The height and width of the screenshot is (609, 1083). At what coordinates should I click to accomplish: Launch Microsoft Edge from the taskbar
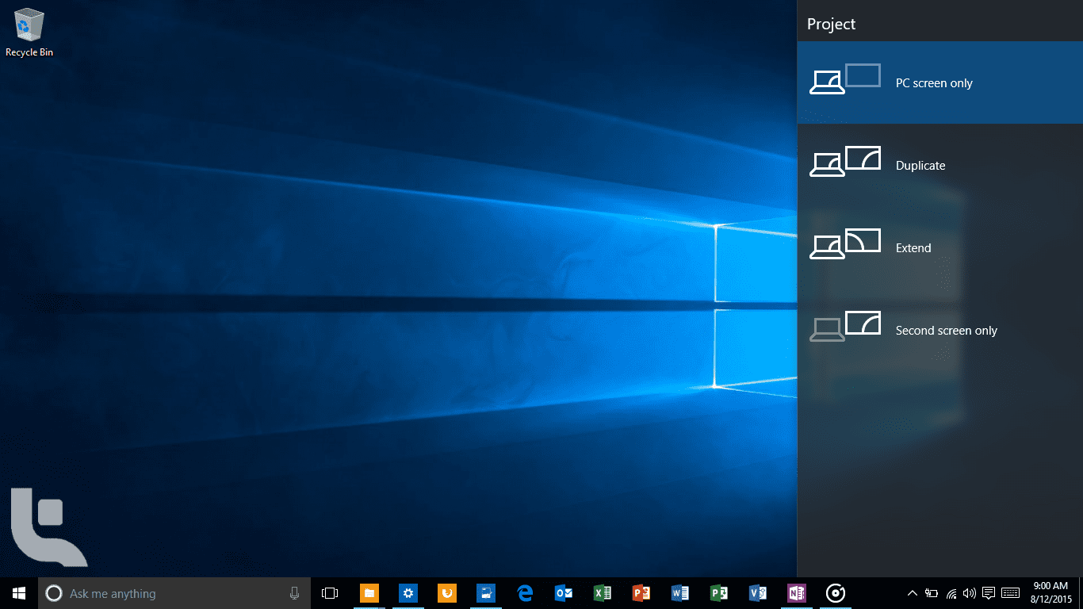(x=525, y=593)
